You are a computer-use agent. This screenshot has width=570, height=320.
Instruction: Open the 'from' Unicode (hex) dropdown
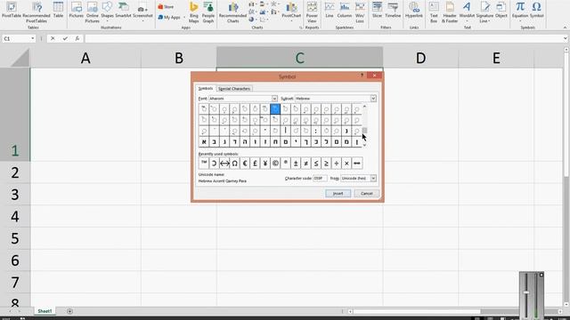[373, 179]
